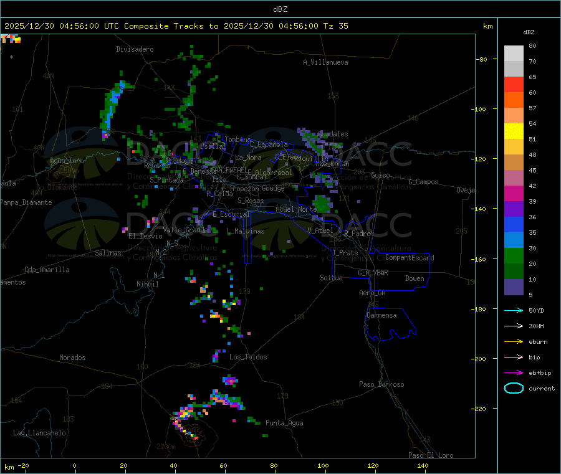Select the green 20-30 dBZ color swatch
The image size is (561, 474).
click(x=514, y=255)
